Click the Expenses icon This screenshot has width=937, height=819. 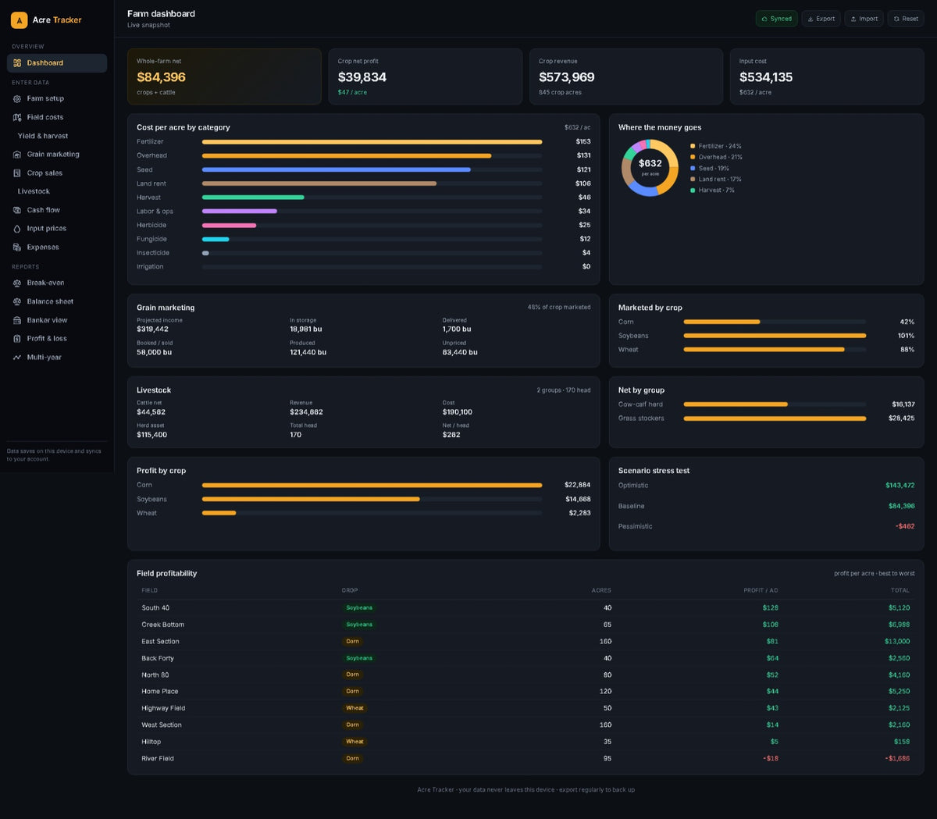[x=17, y=247]
